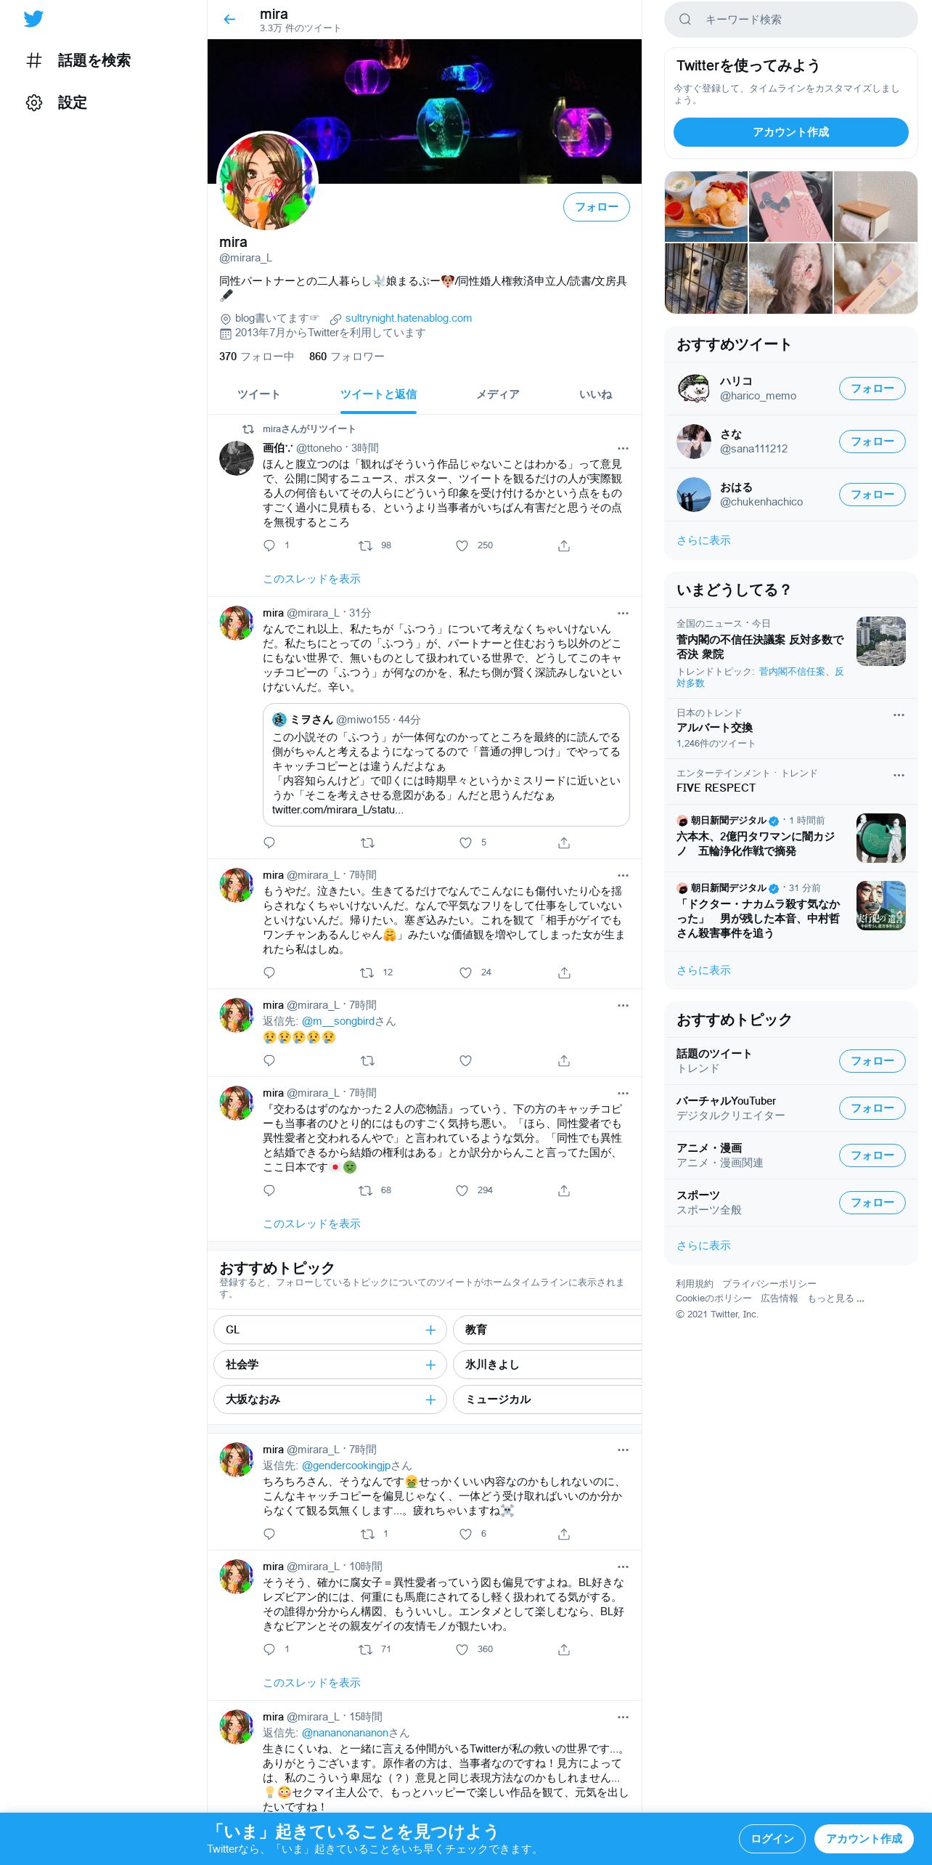Open 菅内閣の不信任決議案 news item

(x=790, y=653)
